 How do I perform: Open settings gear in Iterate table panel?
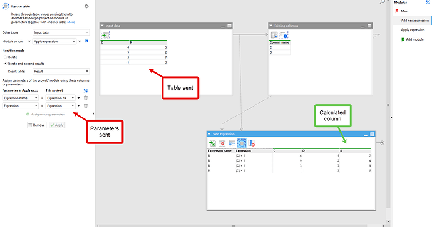[86, 6]
